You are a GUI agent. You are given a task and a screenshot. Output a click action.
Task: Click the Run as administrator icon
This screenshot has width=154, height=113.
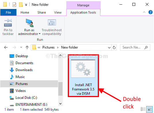pos(30,23)
